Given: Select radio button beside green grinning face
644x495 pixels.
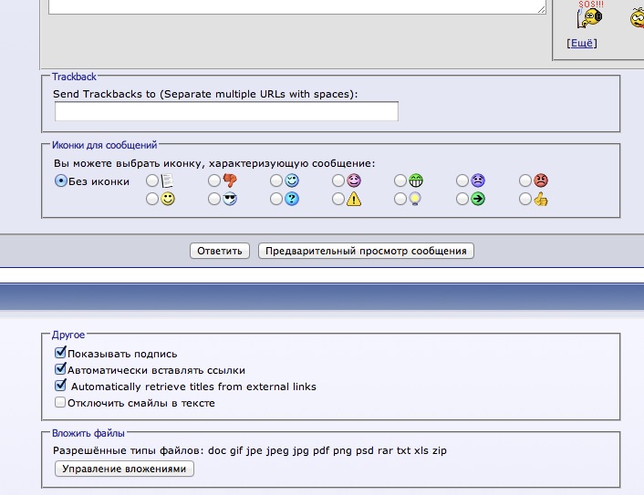Looking at the screenshot, I should (x=400, y=180).
